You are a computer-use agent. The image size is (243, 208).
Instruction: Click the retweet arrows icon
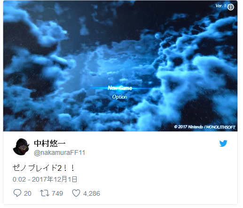45,193
